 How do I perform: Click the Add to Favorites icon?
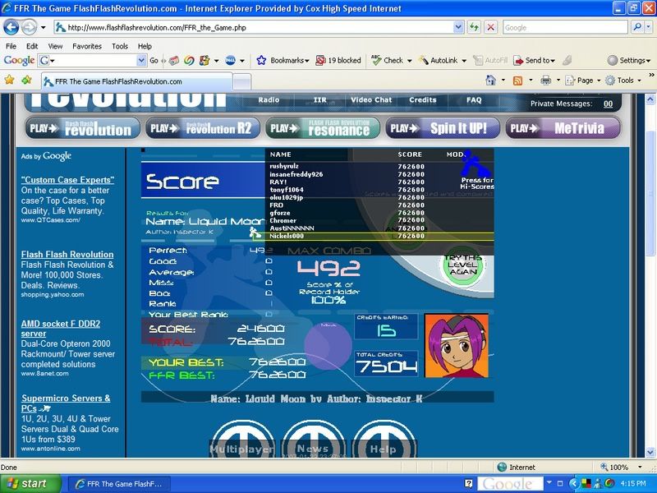click(27, 81)
